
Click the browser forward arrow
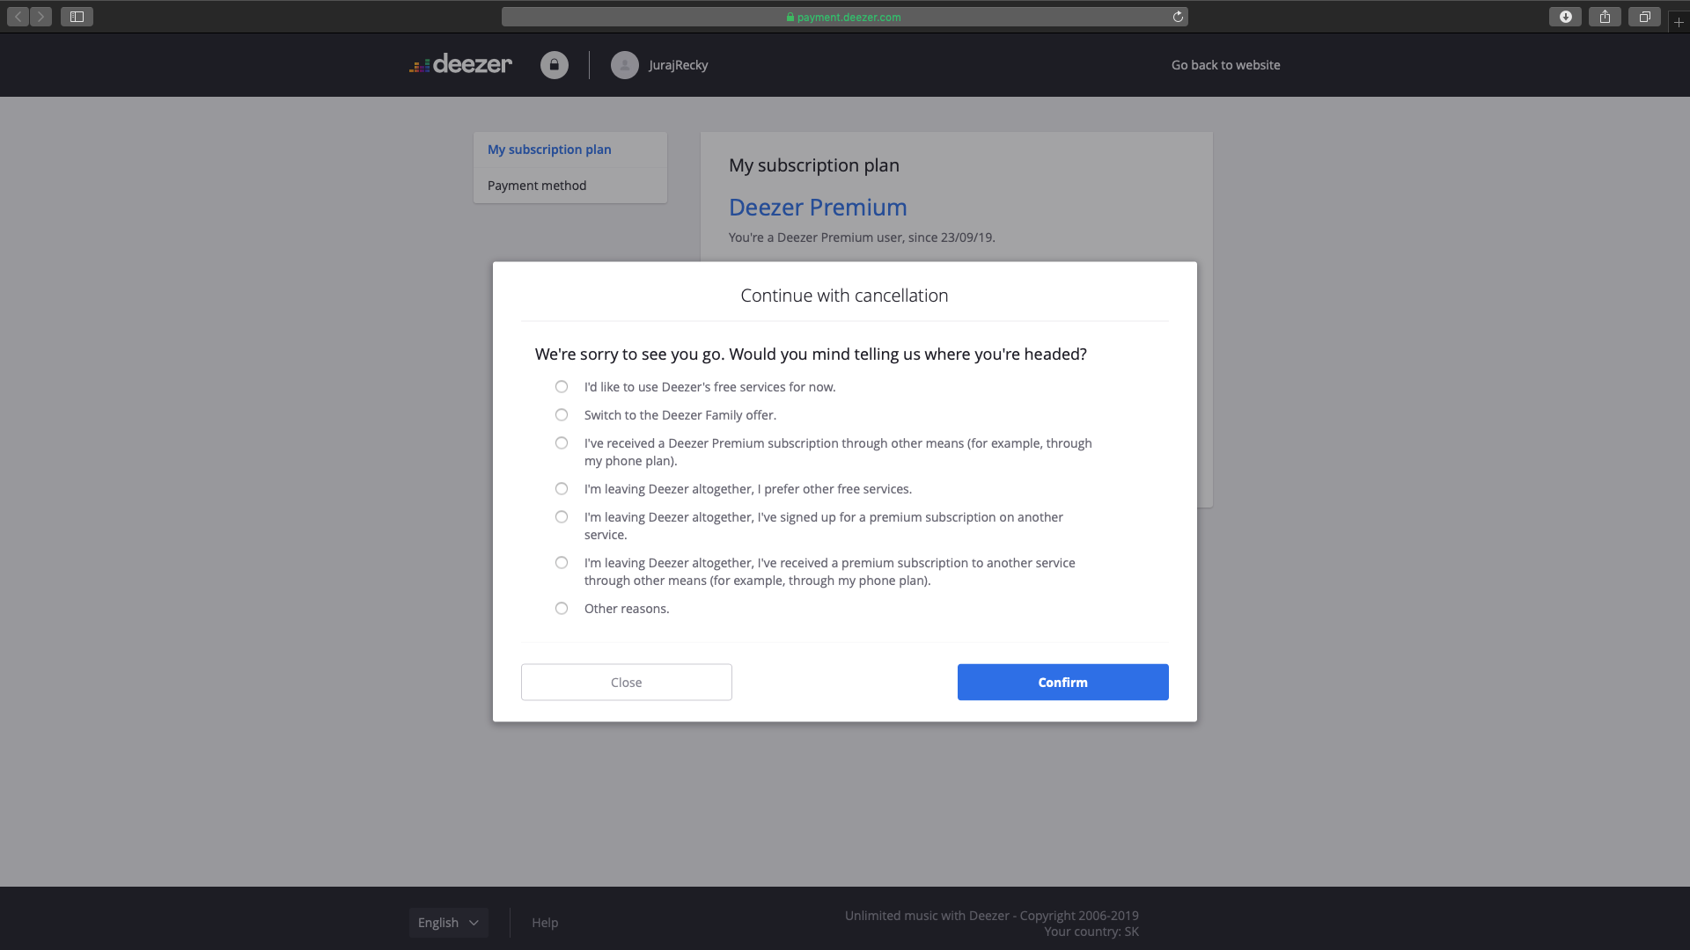tap(40, 17)
